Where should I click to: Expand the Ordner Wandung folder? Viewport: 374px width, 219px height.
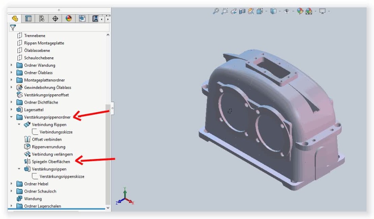[11, 65]
